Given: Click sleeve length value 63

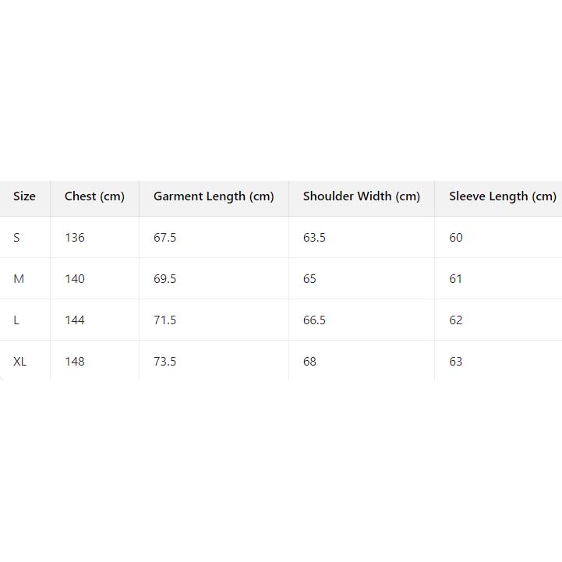Looking at the screenshot, I should pyautogui.click(x=456, y=362).
